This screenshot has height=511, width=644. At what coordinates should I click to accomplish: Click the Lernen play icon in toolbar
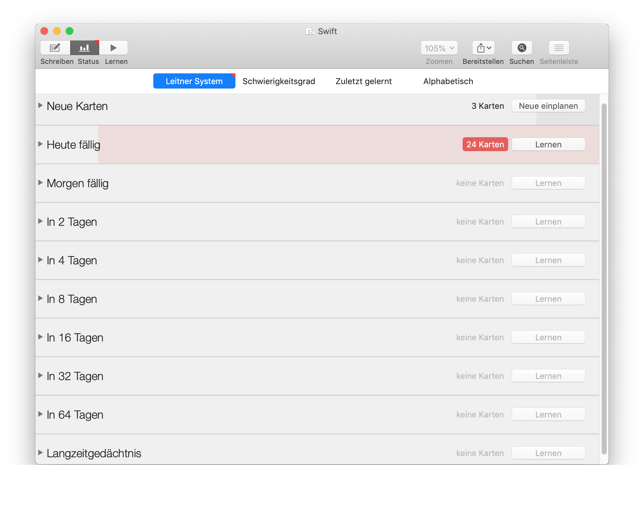click(113, 48)
